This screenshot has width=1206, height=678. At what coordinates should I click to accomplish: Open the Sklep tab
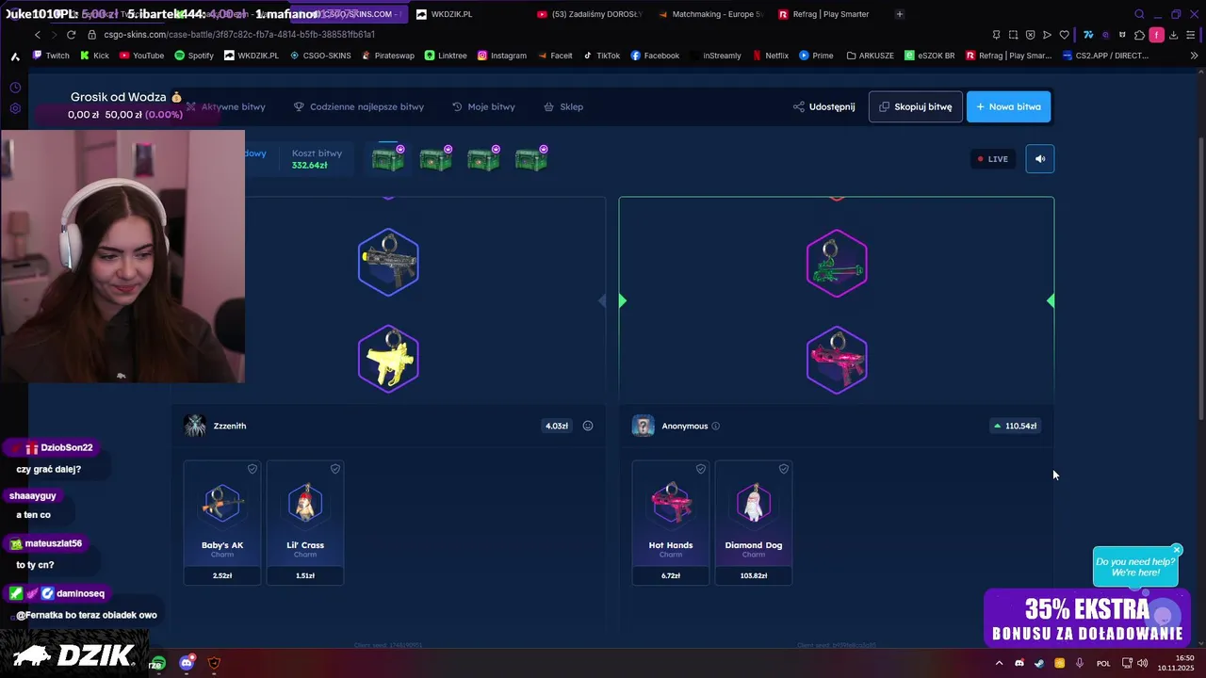[x=563, y=106]
